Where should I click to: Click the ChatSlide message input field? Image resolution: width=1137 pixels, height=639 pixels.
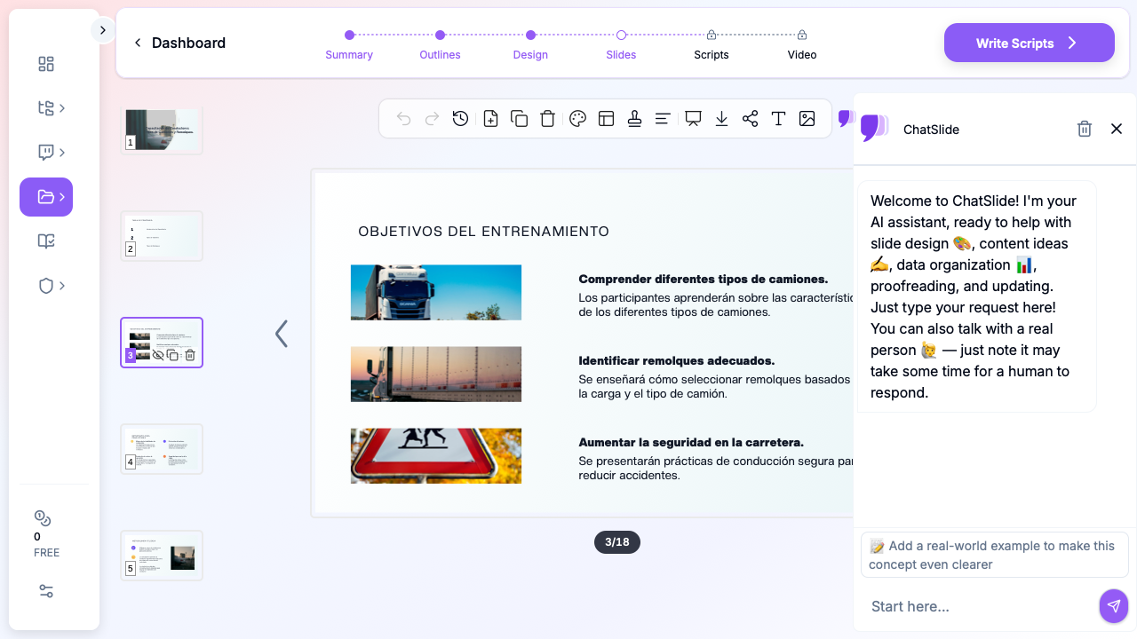pyautogui.click(x=977, y=606)
